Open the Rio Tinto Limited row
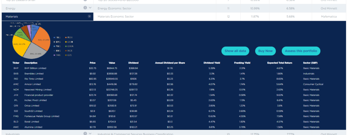The width and height of the screenshot is (348, 135). (x=174, y=79)
